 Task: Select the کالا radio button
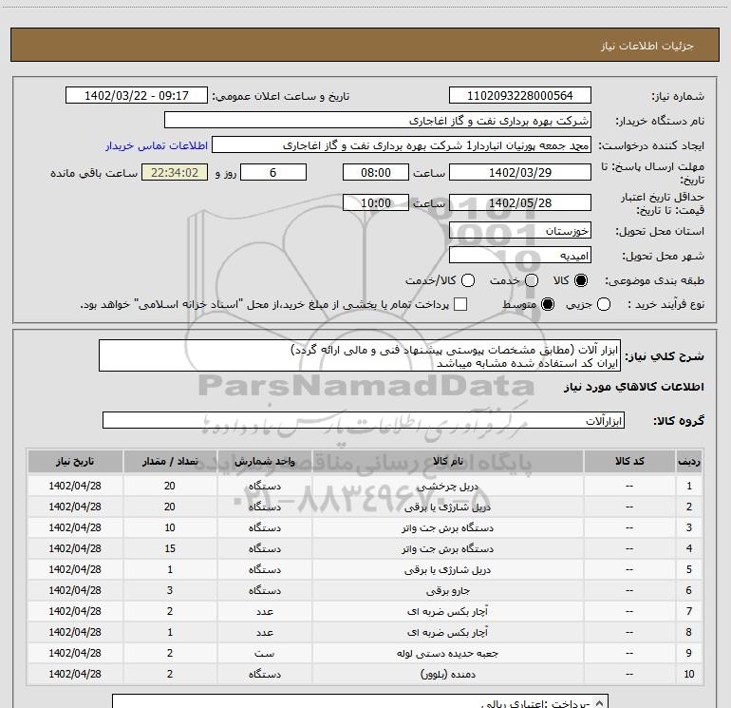point(581,280)
